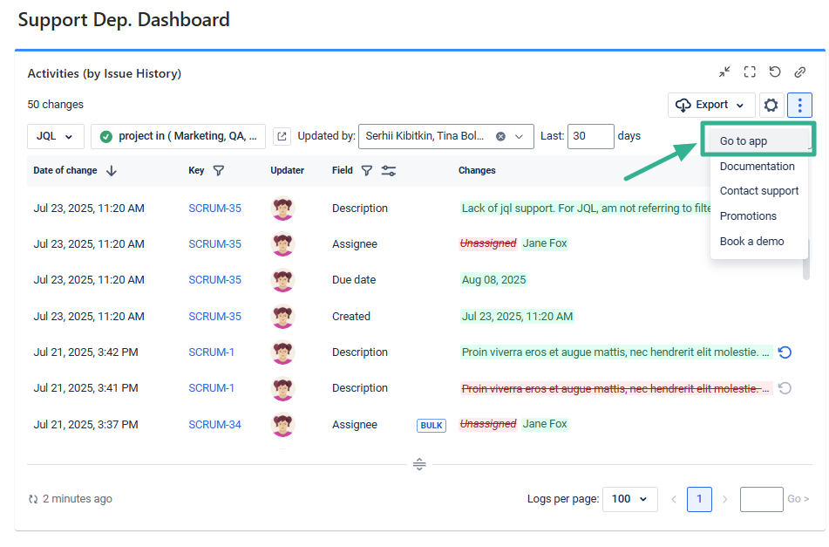This screenshot has height=547, width=829.
Task: Expand the Export dropdown
Action: click(x=711, y=106)
